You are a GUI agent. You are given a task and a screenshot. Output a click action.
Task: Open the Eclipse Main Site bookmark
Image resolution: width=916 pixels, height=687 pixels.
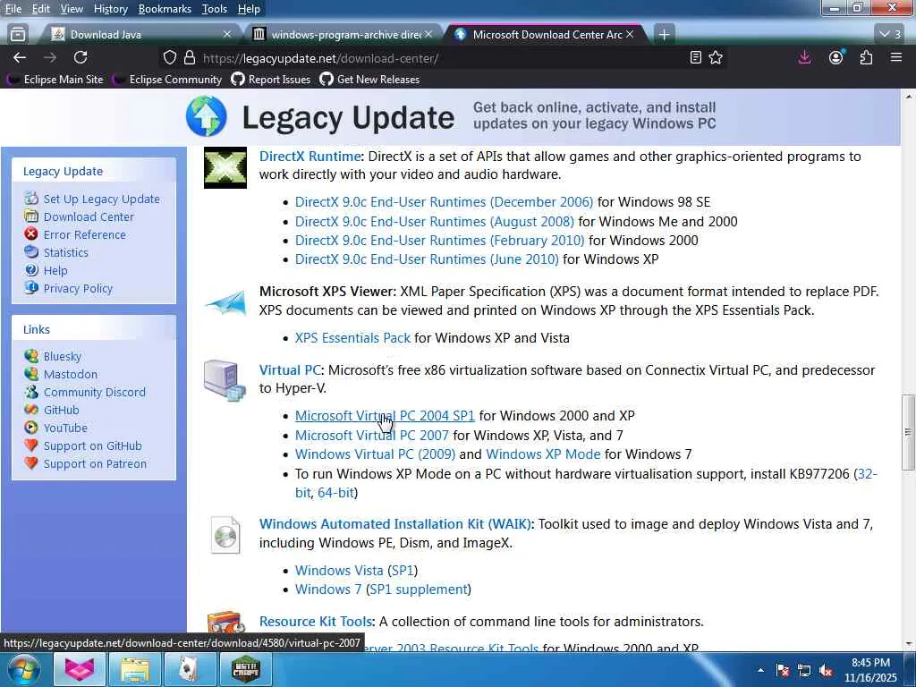(56, 80)
